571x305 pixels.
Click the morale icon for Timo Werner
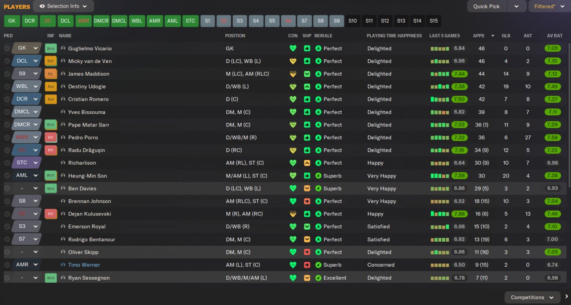(x=318, y=265)
